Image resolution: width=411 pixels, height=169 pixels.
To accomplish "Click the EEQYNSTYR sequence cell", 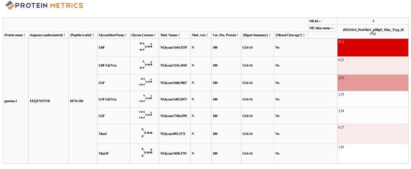I will [x=40, y=101].
